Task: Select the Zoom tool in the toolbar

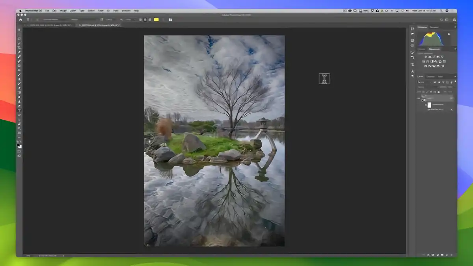Action: [x=19, y=128]
